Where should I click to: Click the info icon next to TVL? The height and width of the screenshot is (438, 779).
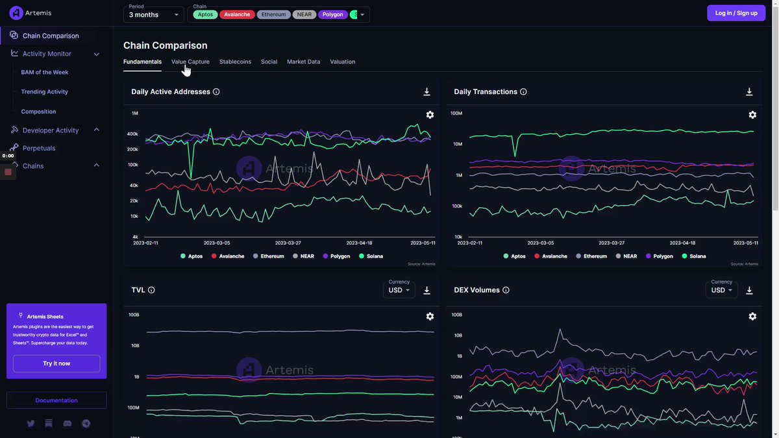[x=151, y=290]
